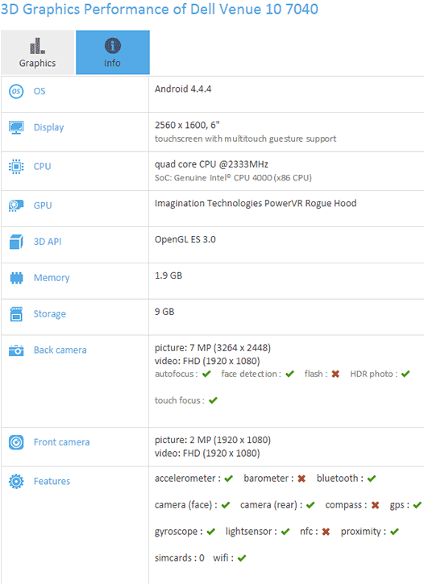
Task: Click the HDR photo green checkmark
Action: coord(405,374)
